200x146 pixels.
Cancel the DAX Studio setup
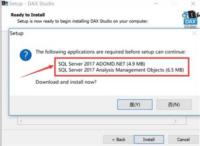click(x=183, y=140)
